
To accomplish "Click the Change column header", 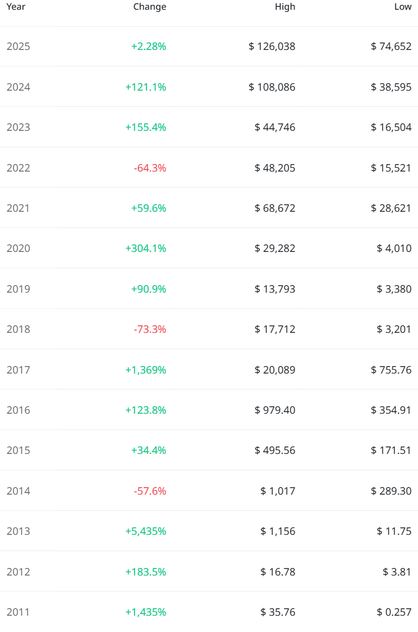I will [x=149, y=7].
